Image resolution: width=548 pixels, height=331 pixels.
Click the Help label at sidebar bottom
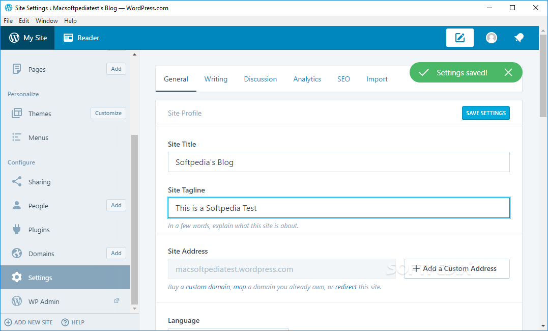(x=78, y=322)
